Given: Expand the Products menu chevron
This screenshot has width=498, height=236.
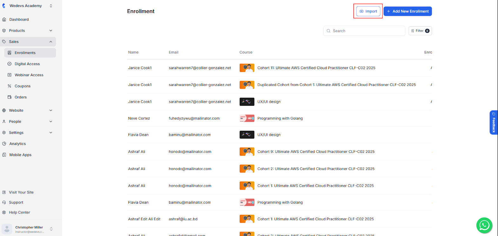Looking at the screenshot, I should 51,30.
